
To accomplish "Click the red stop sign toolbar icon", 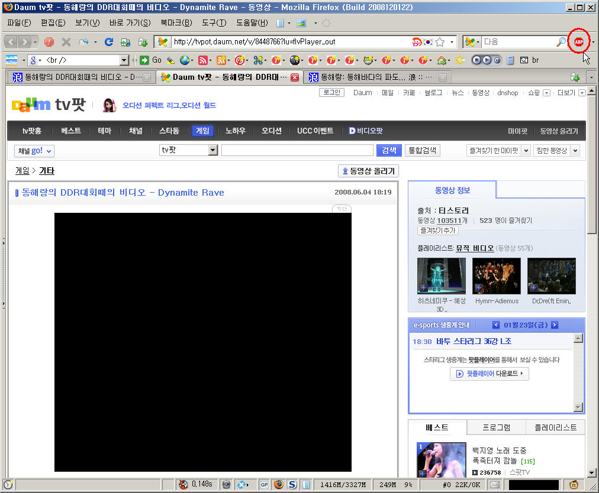I will coord(49,41).
